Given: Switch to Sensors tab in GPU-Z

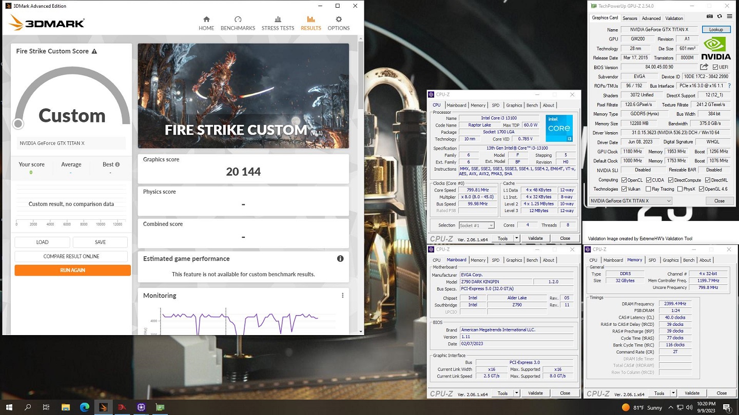Looking at the screenshot, I should (630, 18).
